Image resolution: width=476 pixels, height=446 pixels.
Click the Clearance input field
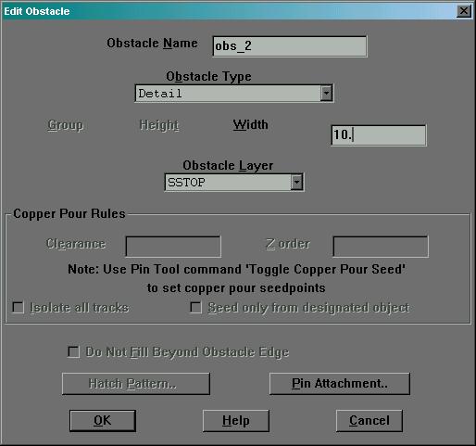[x=173, y=247]
